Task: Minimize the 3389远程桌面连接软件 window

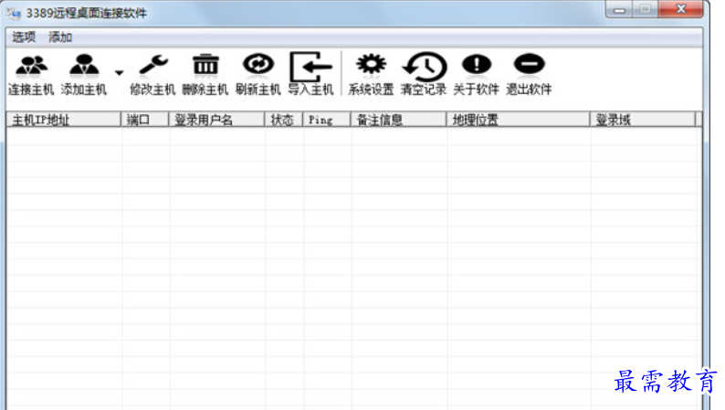Action: 620,10
